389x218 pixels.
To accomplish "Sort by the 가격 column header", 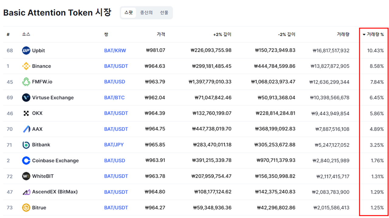I will [161, 35].
